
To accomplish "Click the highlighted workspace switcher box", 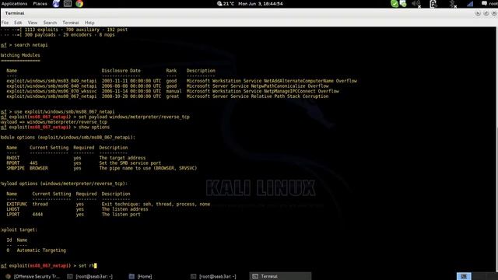I will [x=464, y=276].
